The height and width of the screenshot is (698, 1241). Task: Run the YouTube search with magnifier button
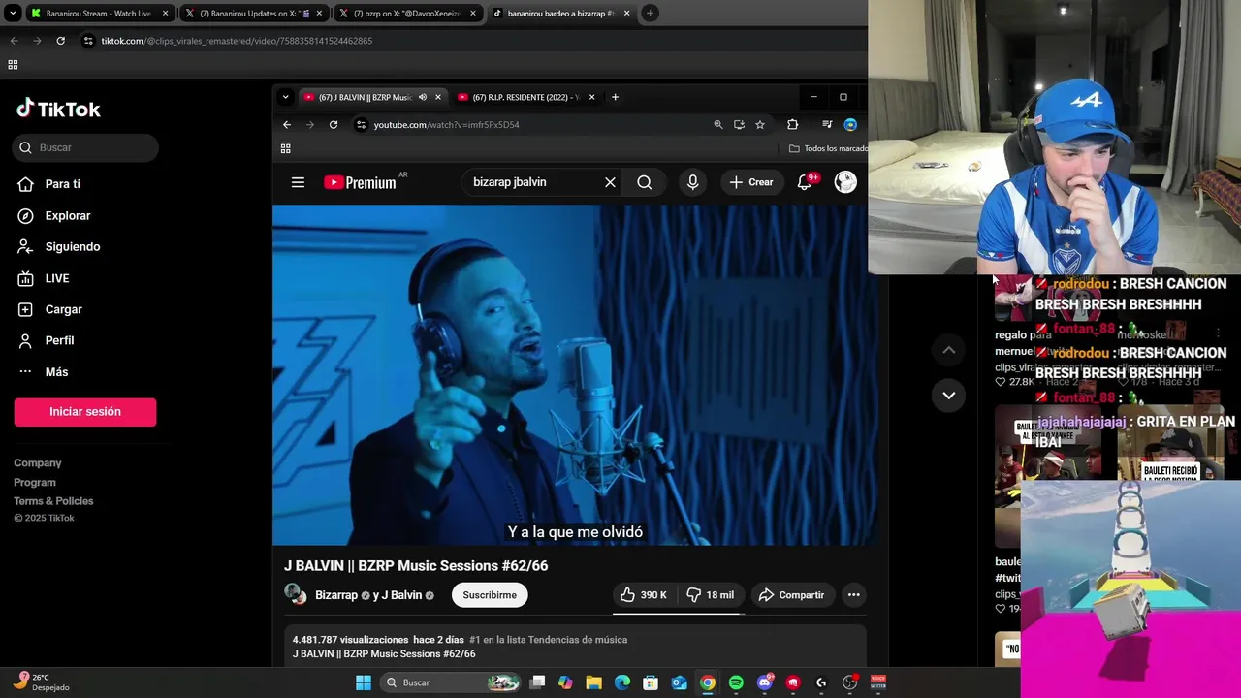[x=645, y=182]
